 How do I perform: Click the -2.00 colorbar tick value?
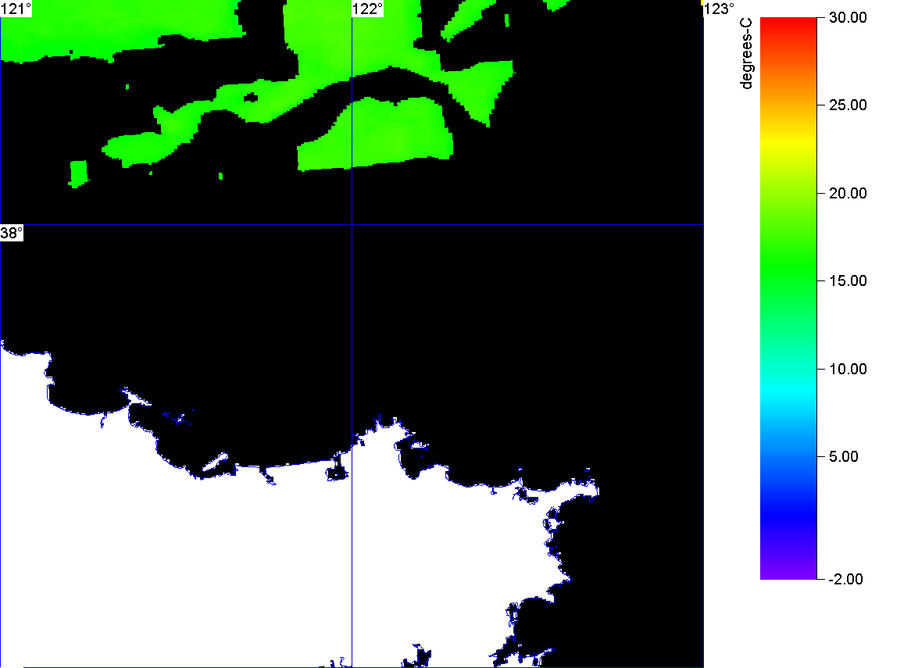845,579
